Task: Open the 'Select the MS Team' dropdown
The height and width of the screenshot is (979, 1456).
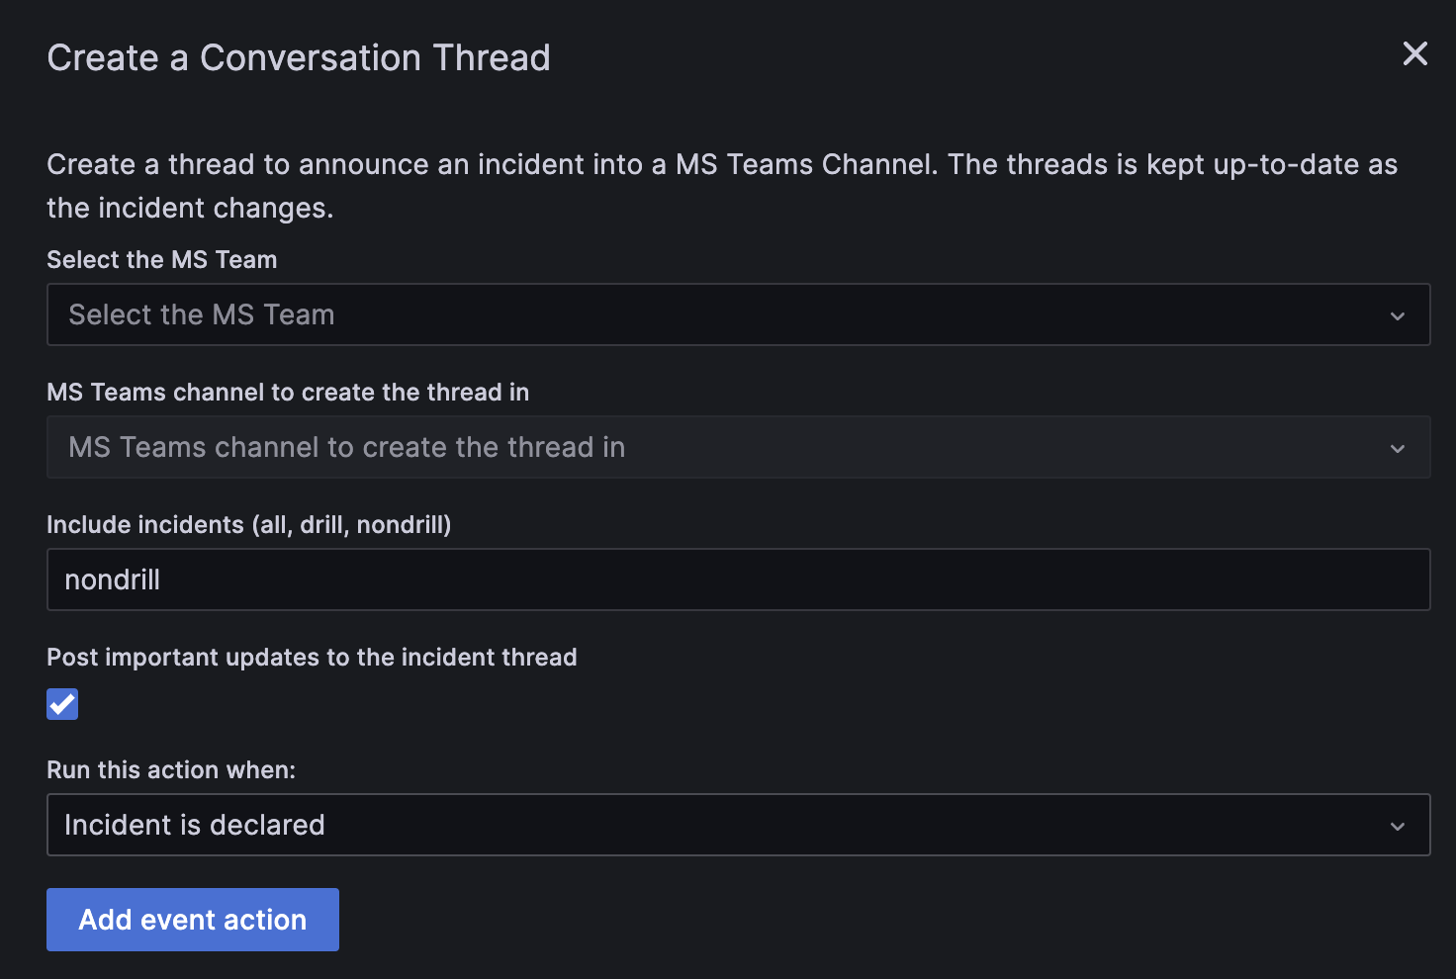Action: coord(738,314)
